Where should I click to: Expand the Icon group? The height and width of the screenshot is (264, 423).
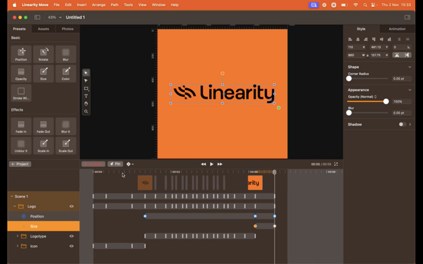tap(18, 246)
